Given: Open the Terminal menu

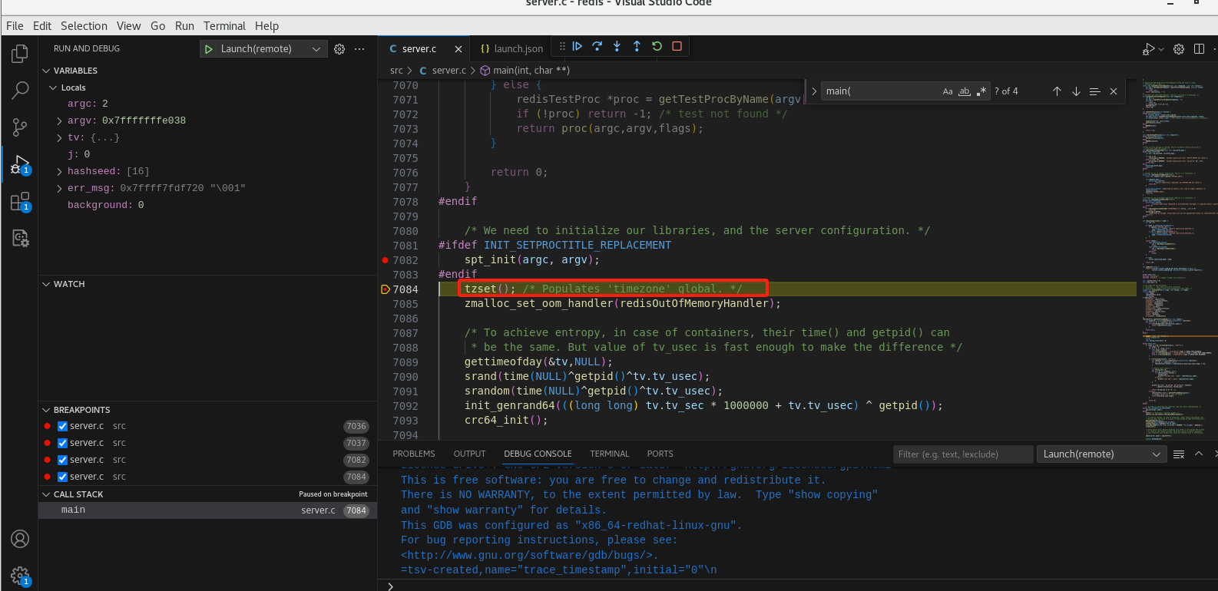Looking at the screenshot, I should pyautogui.click(x=224, y=25).
